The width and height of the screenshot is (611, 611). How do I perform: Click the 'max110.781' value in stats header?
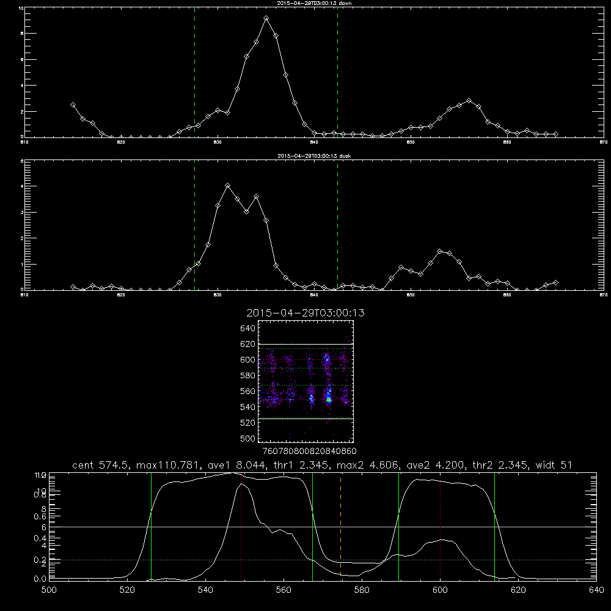(x=167, y=465)
